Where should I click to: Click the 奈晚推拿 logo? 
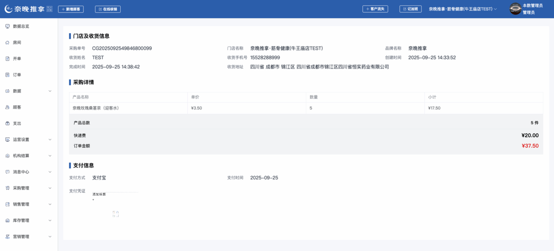tap(24, 9)
